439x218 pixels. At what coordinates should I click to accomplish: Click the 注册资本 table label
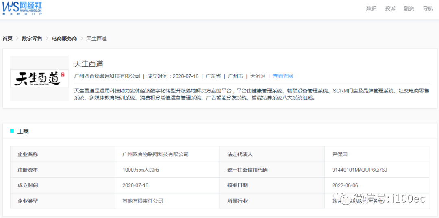28,170
